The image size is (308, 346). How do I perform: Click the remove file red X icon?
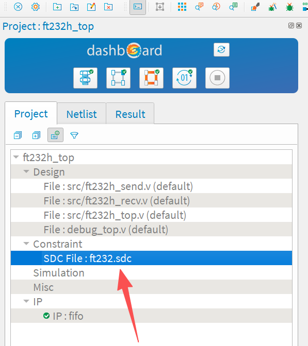108,7
